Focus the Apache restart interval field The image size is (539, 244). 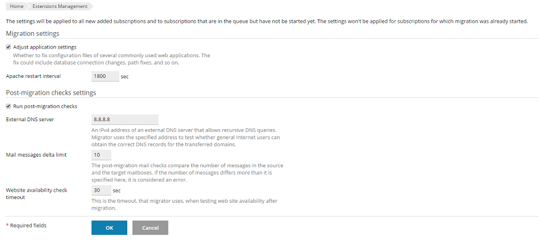point(105,76)
